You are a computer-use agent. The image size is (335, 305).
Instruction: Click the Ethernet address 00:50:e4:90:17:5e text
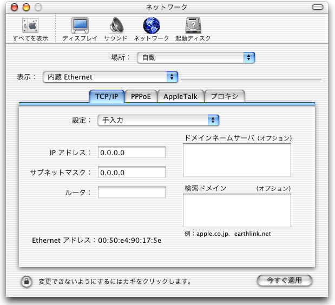[x=129, y=240]
